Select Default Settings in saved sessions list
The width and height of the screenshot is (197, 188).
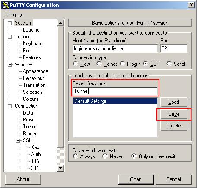pyautogui.click(x=115, y=101)
